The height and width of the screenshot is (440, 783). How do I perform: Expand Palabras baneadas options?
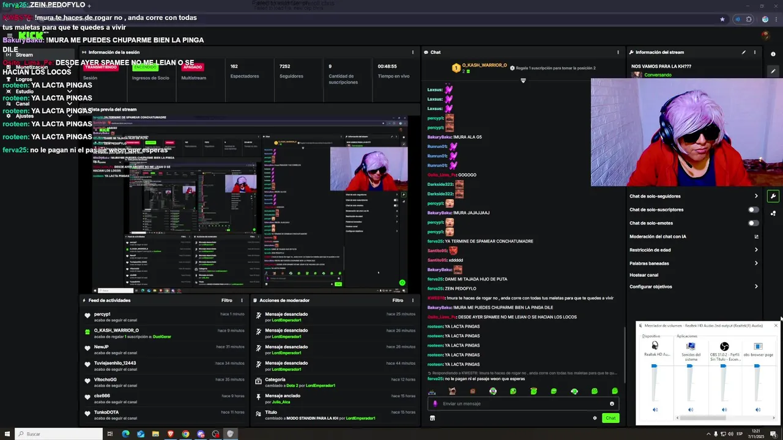[756, 263]
